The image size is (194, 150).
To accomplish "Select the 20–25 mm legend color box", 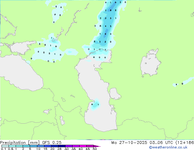I will [x=54, y=146].
